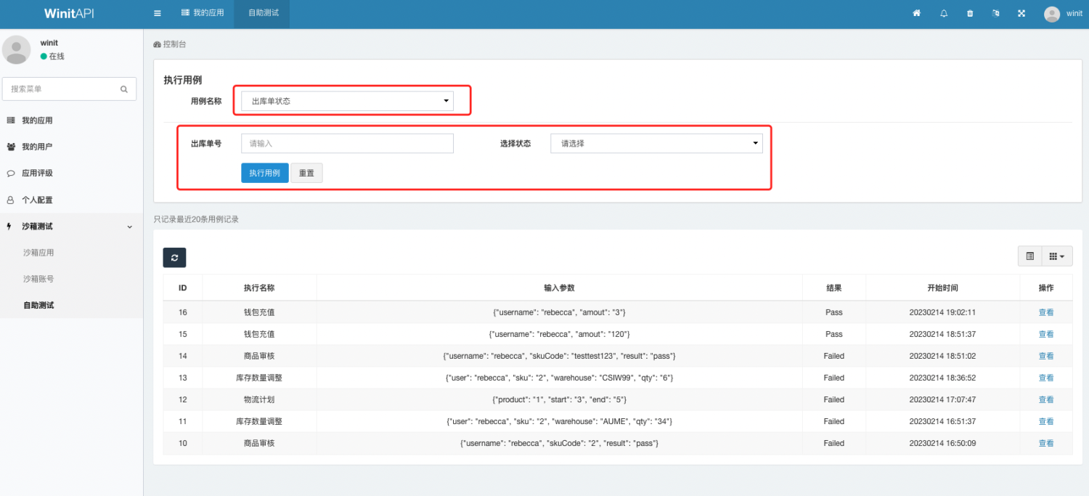This screenshot has width=1089, height=496.
Task: Click the language translate icon
Action: click(995, 14)
